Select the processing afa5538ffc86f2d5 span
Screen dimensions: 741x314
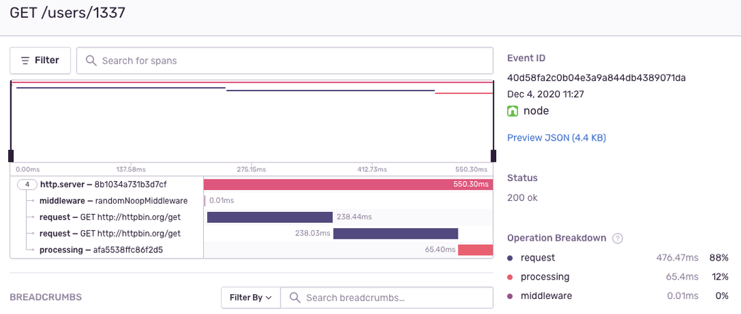102,250
